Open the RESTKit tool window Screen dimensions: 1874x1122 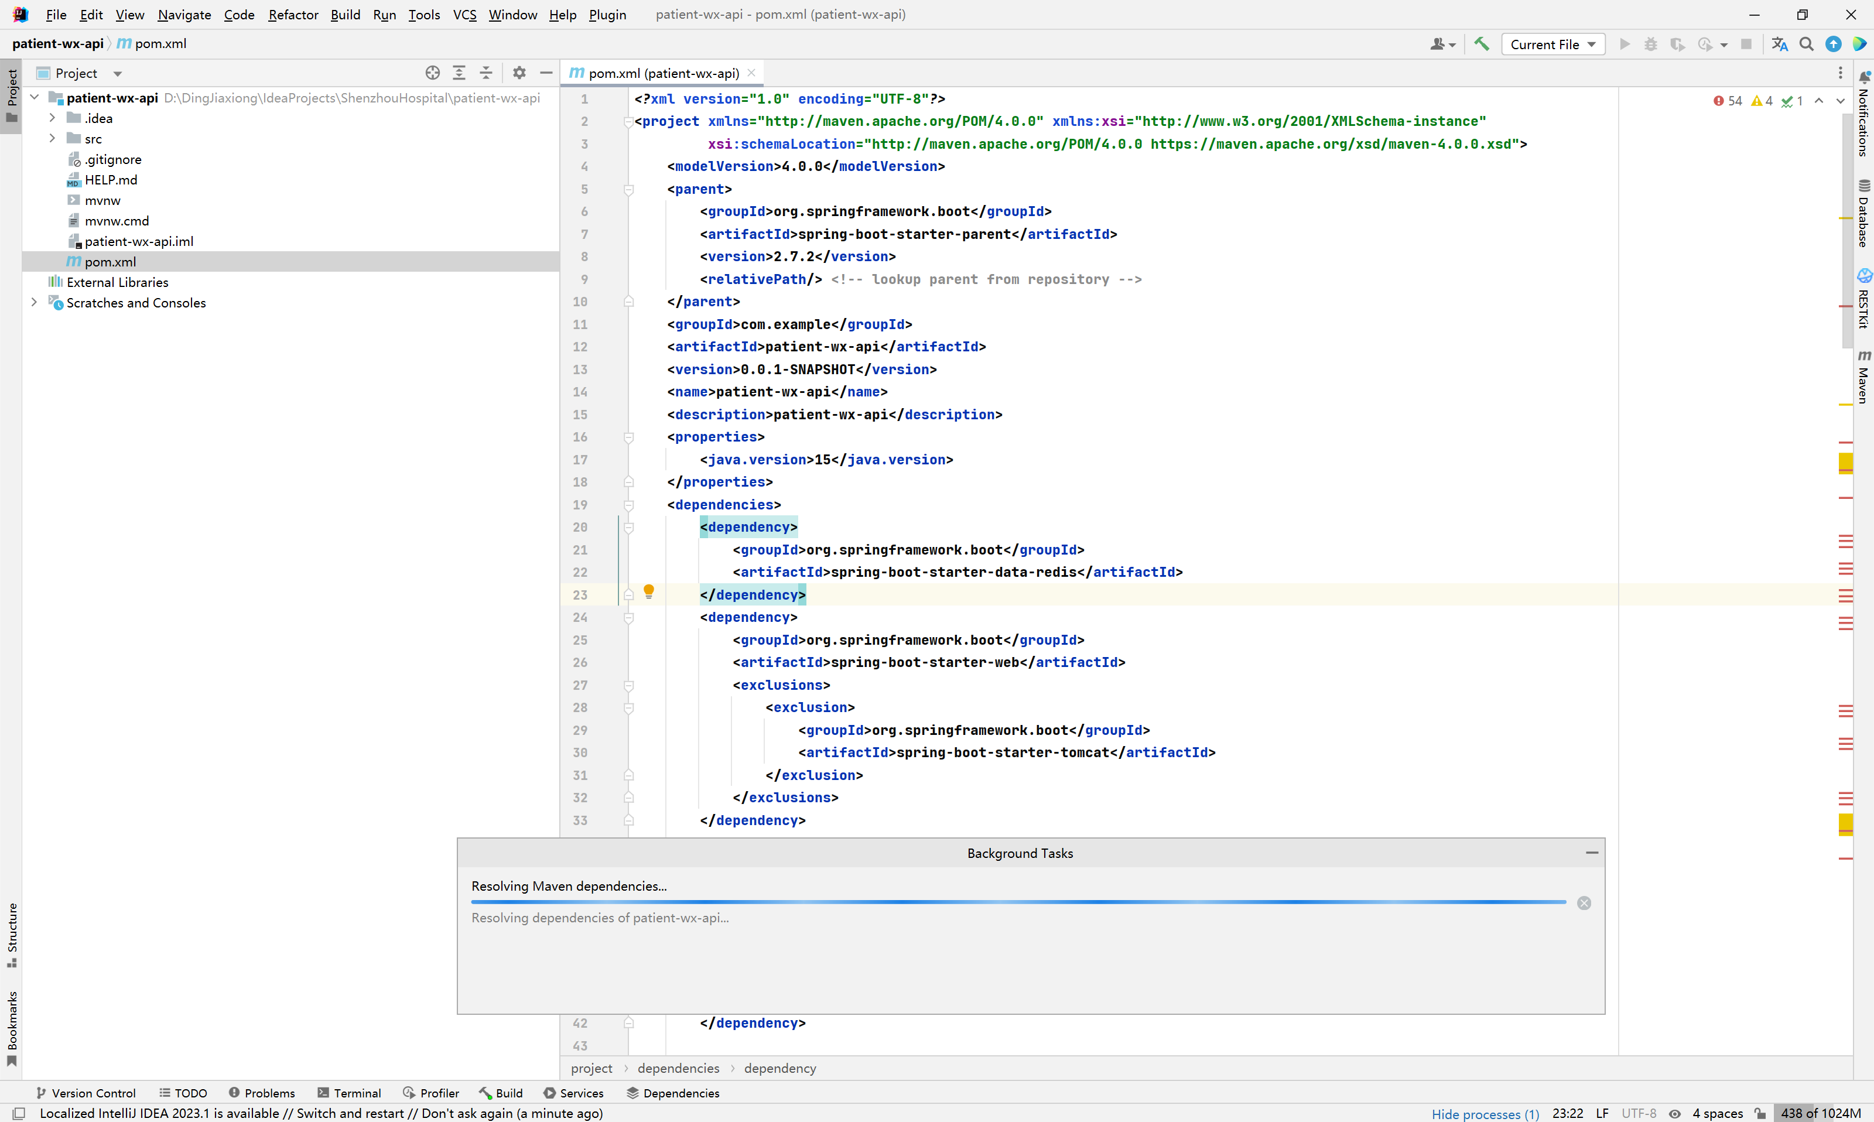click(x=1863, y=299)
